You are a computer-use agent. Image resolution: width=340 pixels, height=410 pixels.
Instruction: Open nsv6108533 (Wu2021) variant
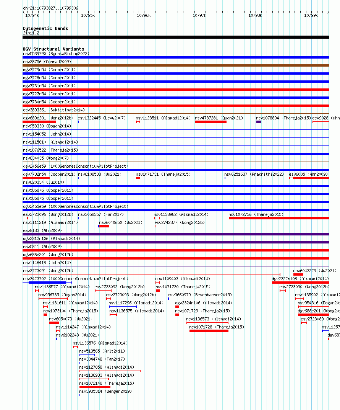(x=100, y=175)
